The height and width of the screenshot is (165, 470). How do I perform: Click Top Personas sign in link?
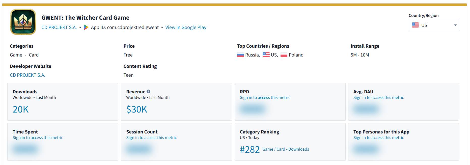[x=378, y=137]
